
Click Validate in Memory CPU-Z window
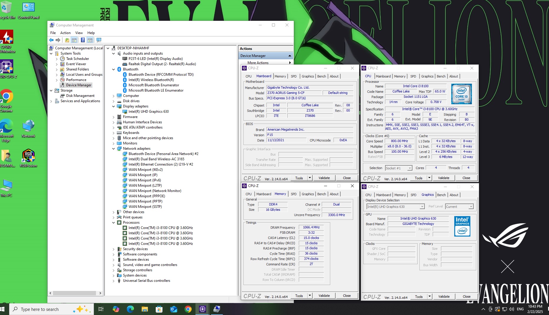(324, 296)
